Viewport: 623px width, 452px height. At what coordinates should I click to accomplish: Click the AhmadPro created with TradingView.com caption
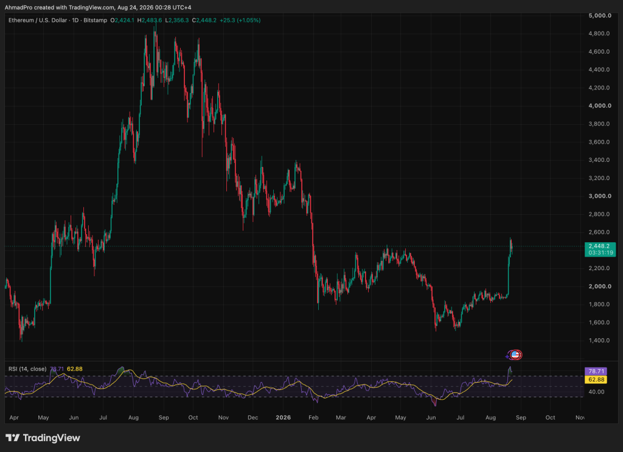98,7
